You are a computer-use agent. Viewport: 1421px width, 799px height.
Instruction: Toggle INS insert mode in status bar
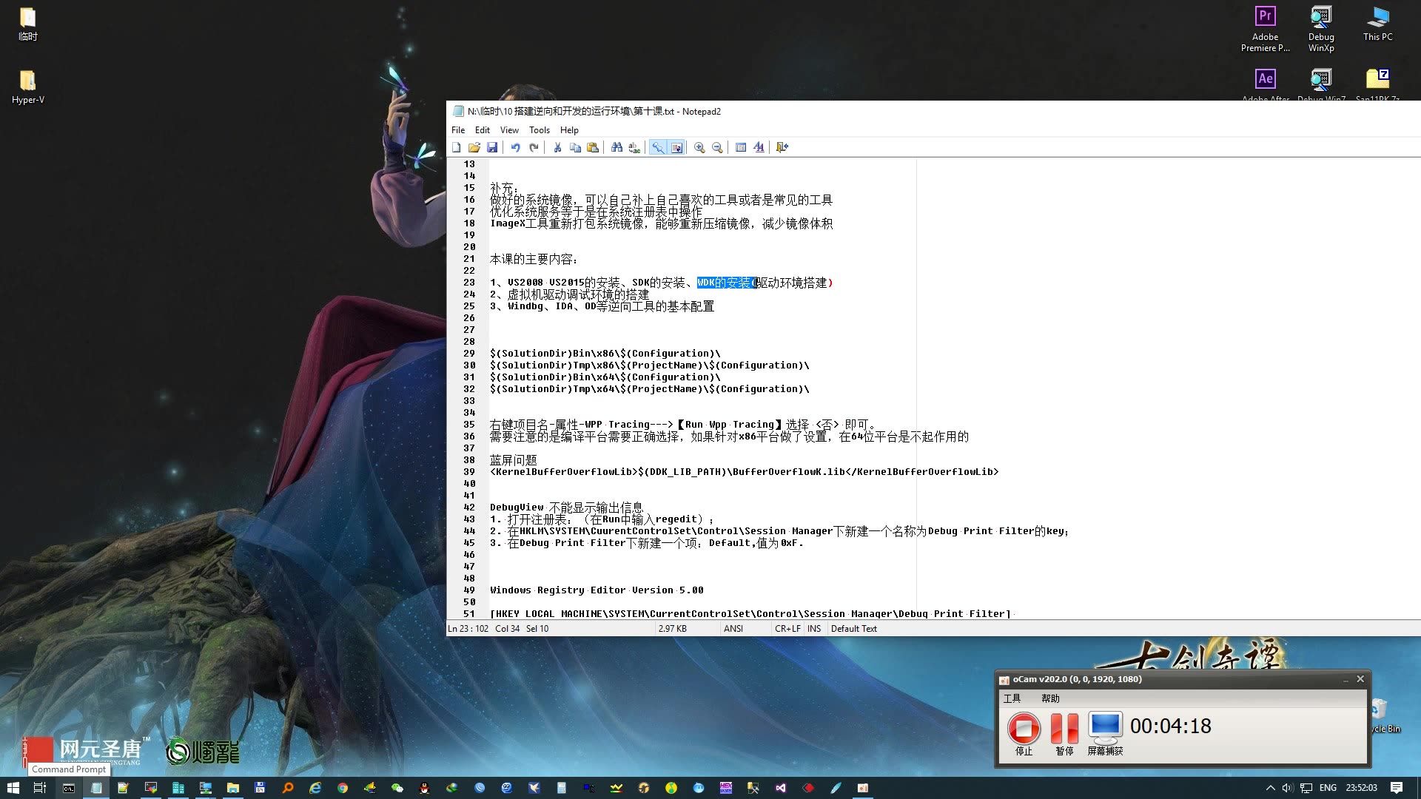click(814, 629)
